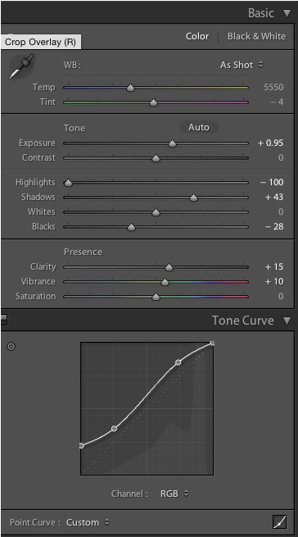
Task: Toggle the Tone Curve panel on/off switch
Action: pos(3,320)
